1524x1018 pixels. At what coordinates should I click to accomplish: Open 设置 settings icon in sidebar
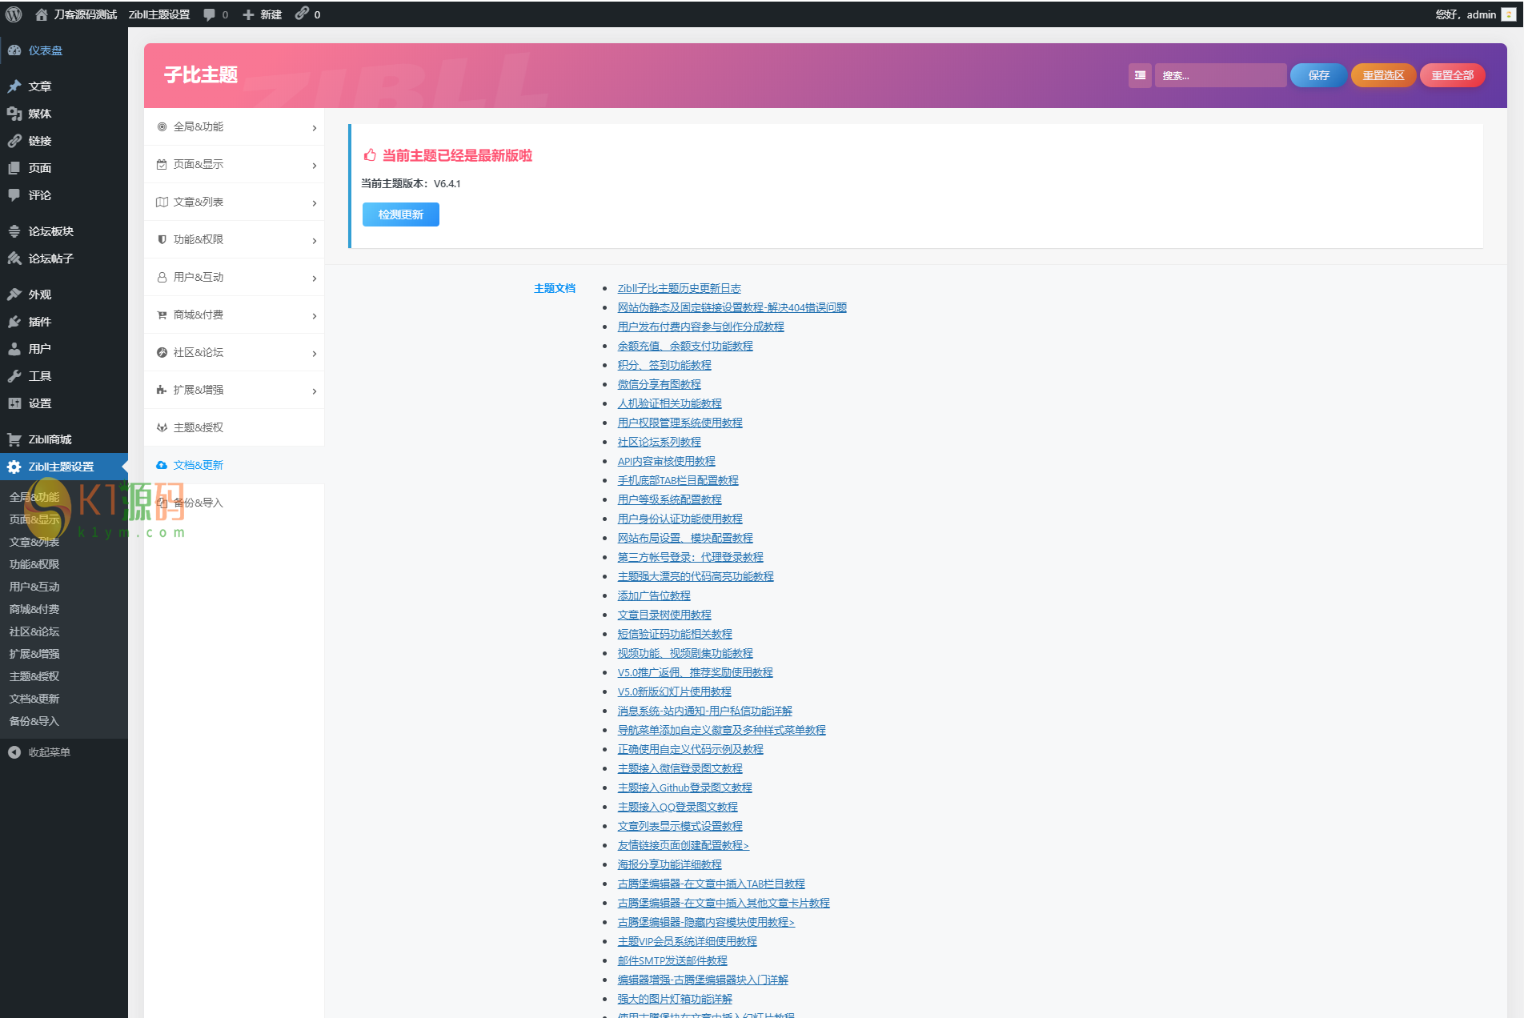tap(14, 403)
